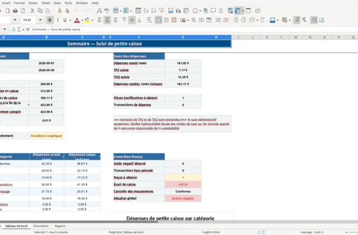This screenshot has width=358, height=235.
Task: Toggle Align Left
Action: pos(100,20)
